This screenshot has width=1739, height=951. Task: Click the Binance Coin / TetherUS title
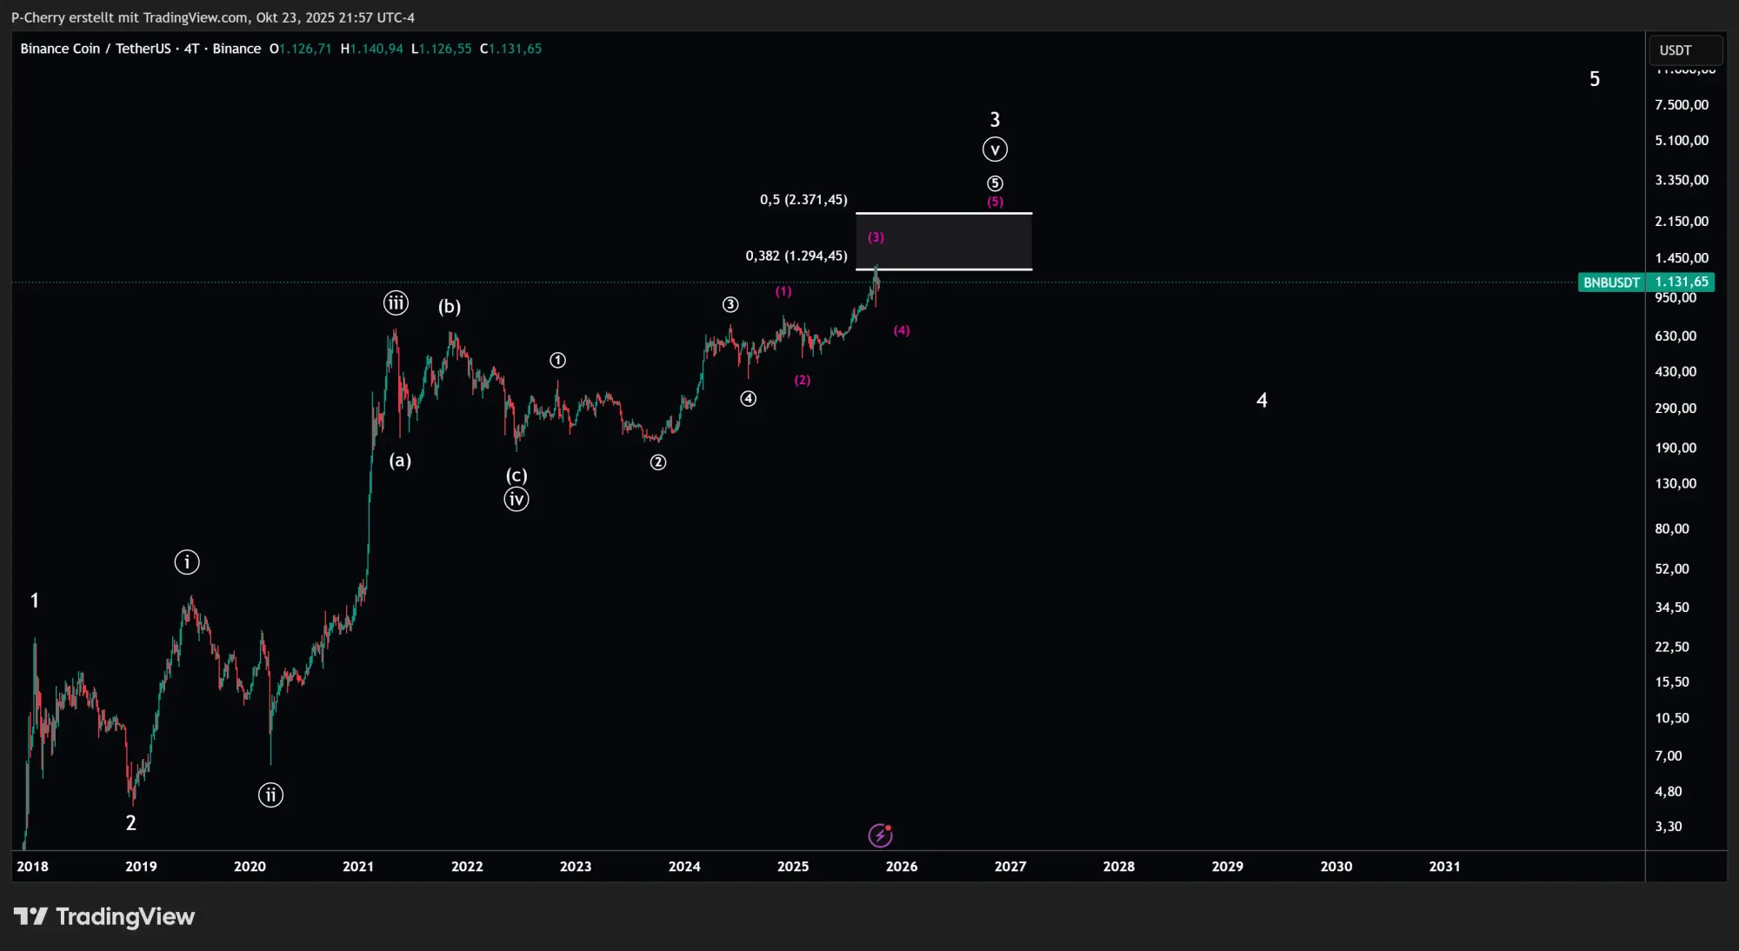click(x=96, y=49)
